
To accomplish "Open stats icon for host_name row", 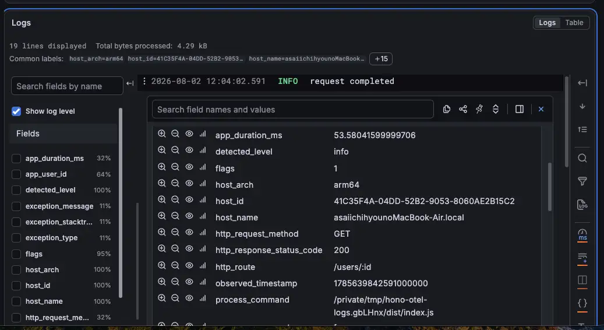I will pyautogui.click(x=203, y=216).
